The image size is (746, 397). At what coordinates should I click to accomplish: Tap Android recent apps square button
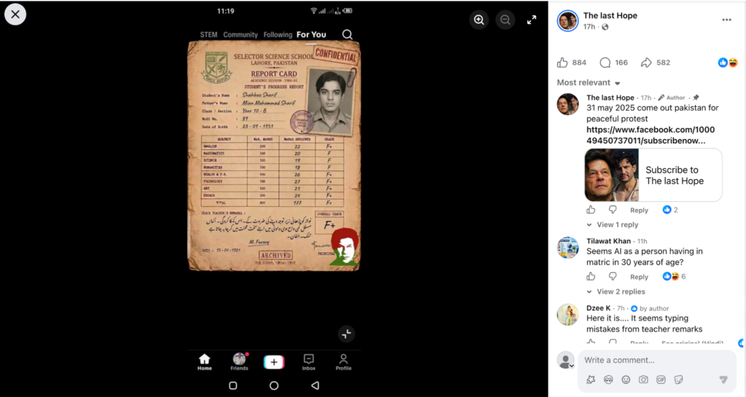point(233,385)
